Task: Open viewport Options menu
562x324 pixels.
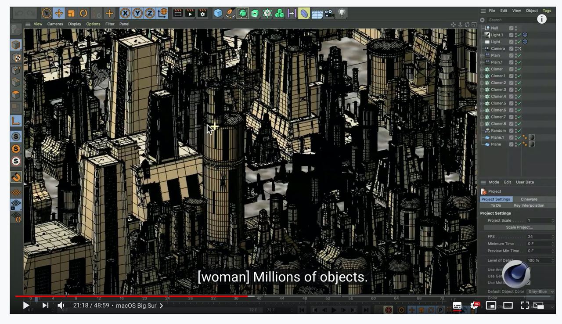Action: pyautogui.click(x=93, y=24)
